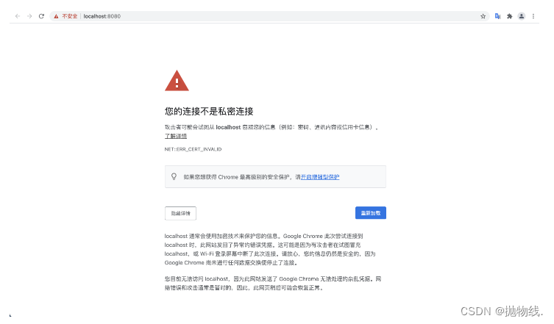
Task: Click the NET::ERR_CERT_INVALID error code
Action: click(x=193, y=149)
